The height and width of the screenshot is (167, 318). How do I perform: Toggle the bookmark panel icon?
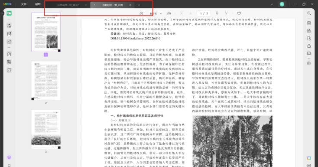pyautogui.click(x=9, y=165)
